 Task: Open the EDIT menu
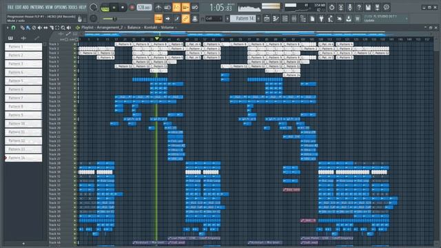click(19, 7)
